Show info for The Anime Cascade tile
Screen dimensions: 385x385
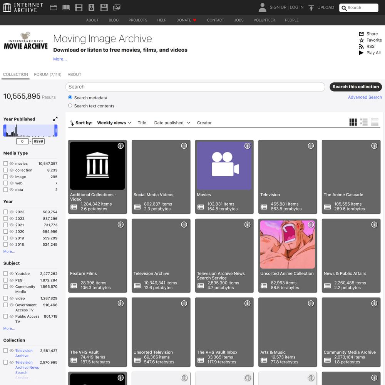tap(374, 146)
